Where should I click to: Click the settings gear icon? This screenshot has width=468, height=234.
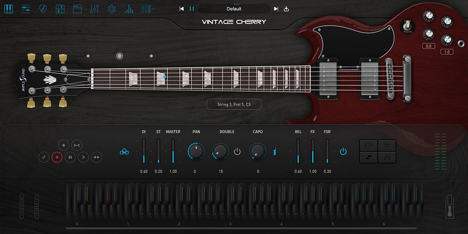[x=112, y=9]
